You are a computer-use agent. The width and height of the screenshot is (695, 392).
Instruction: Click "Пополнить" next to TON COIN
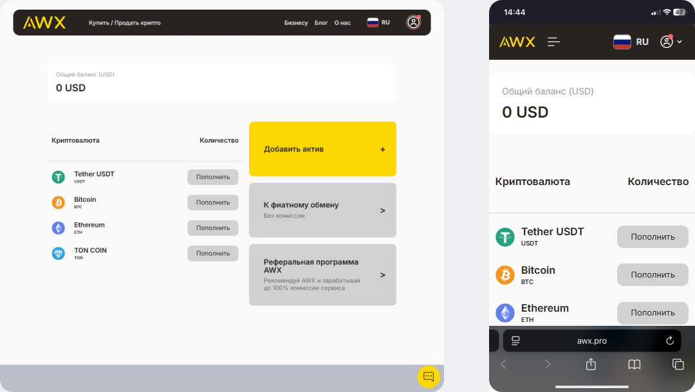pyautogui.click(x=213, y=253)
